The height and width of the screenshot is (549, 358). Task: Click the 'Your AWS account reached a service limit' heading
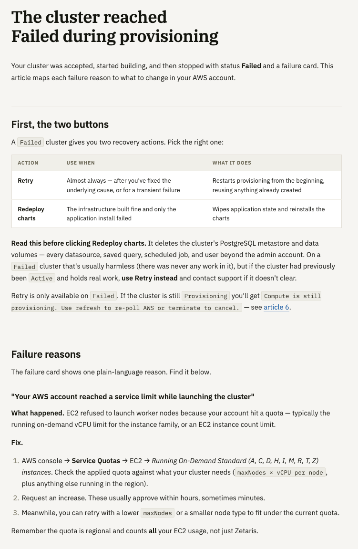pos(133,397)
